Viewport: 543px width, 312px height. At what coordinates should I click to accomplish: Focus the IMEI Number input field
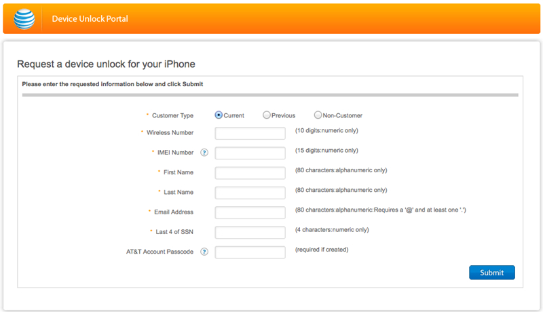point(250,153)
